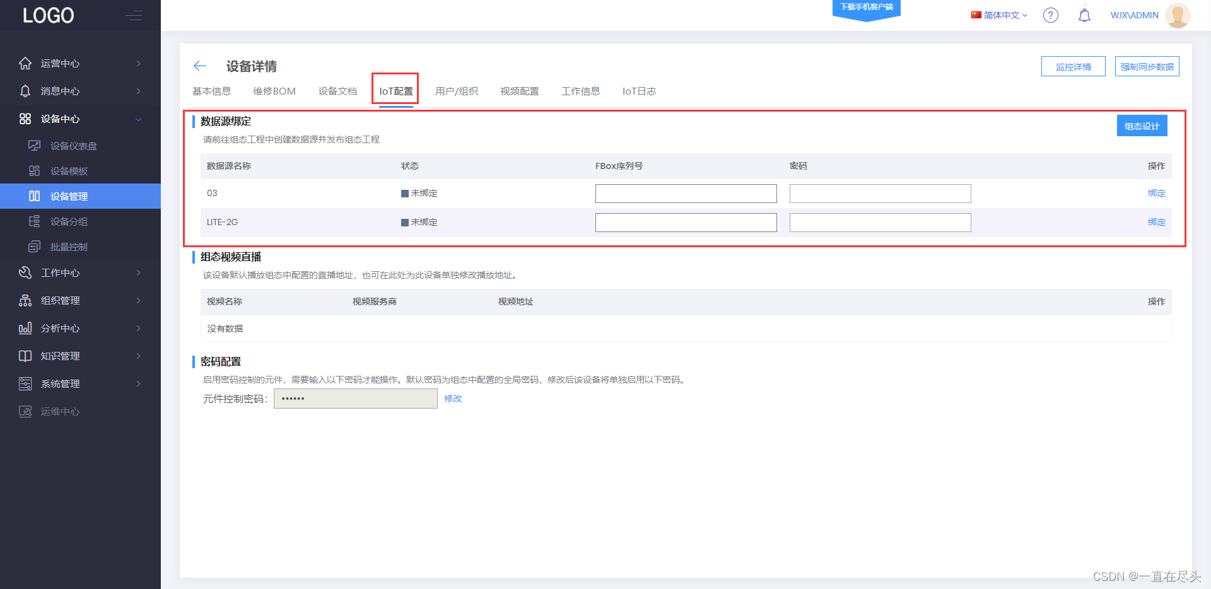Click the 组织管理 org chart icon
1211x589 pixels.
point(25,300)
